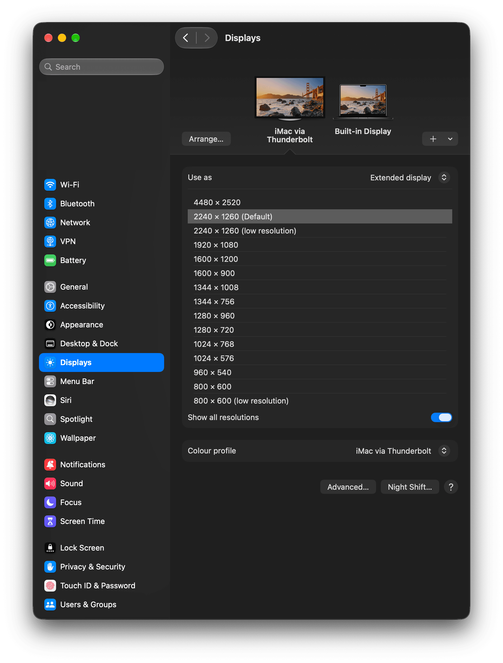Open the Siri icon
503x663 pixels.
coord(50,400)
